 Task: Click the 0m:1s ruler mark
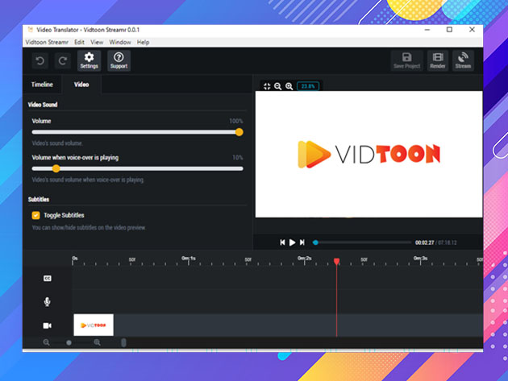(x=189, y=259)
